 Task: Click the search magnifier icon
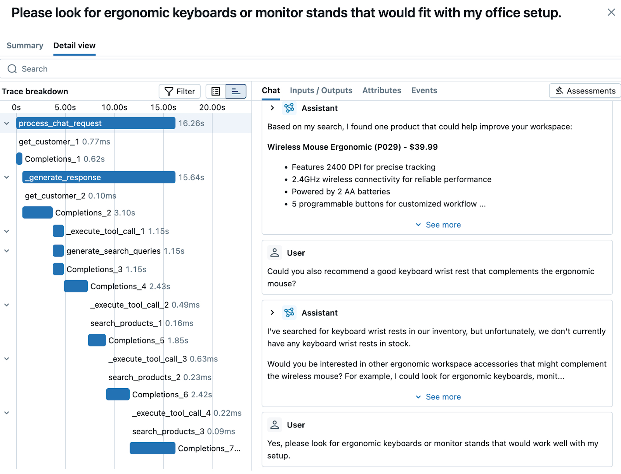(12, 69)
